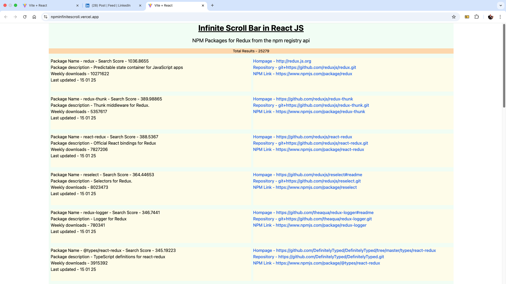Open NPM Link for redux-thunk
Screen dimensions: 506x284
click(x=309, y=111)
